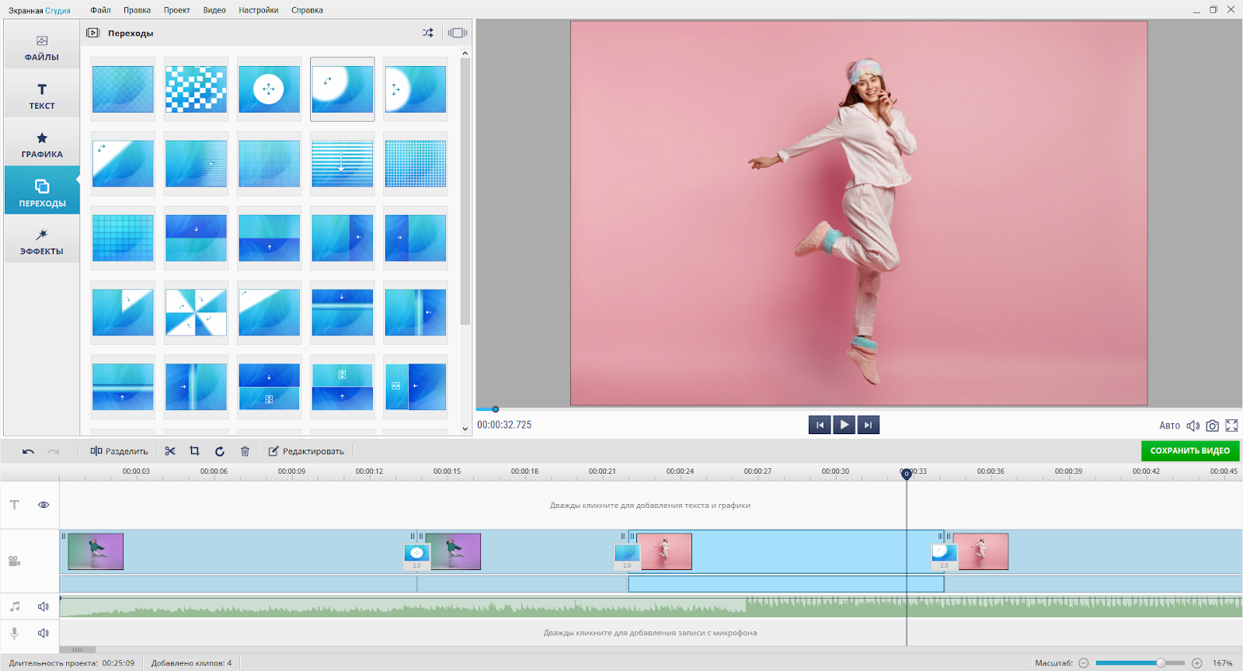Click microphone track add recording hint
This screenshot has width=1243, height=671.
coord(650,633)
